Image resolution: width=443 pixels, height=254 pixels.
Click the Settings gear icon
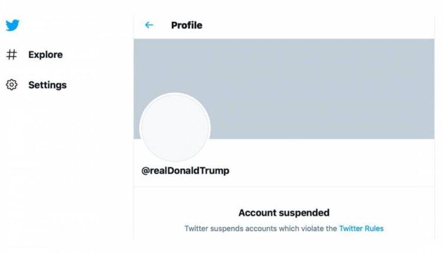12,85
